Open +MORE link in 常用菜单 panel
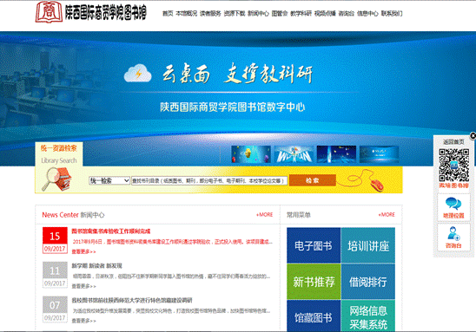Viewport: 476px width, 332px height. coord(387,214)
